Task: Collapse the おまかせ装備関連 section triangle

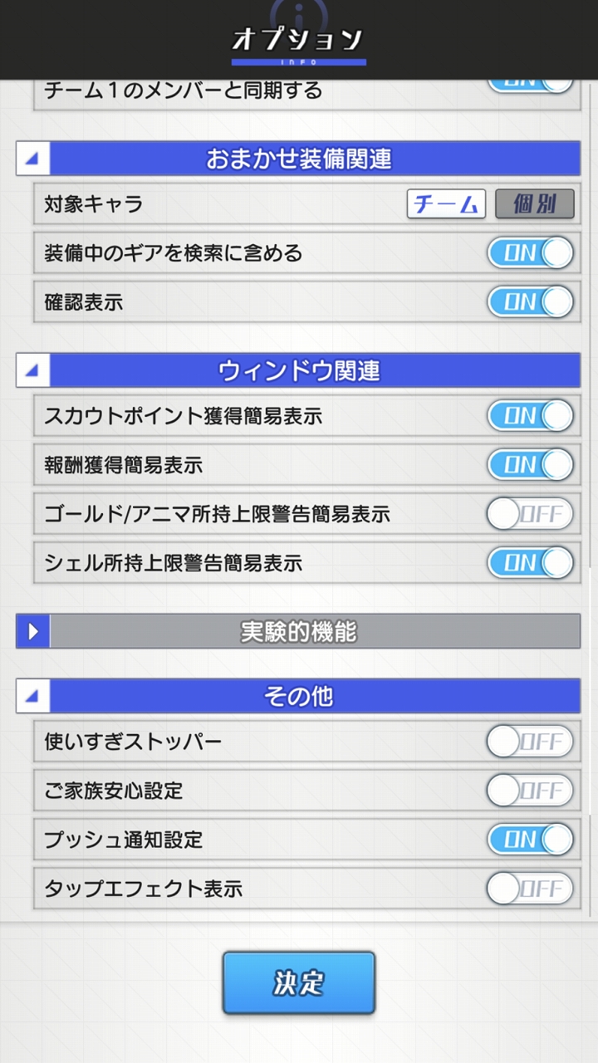Action: coord(33,159)
